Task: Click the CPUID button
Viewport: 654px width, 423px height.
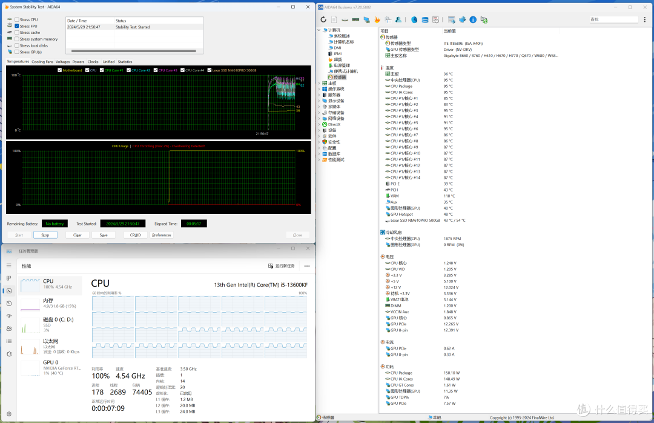Action: click(x=135, y=235)
